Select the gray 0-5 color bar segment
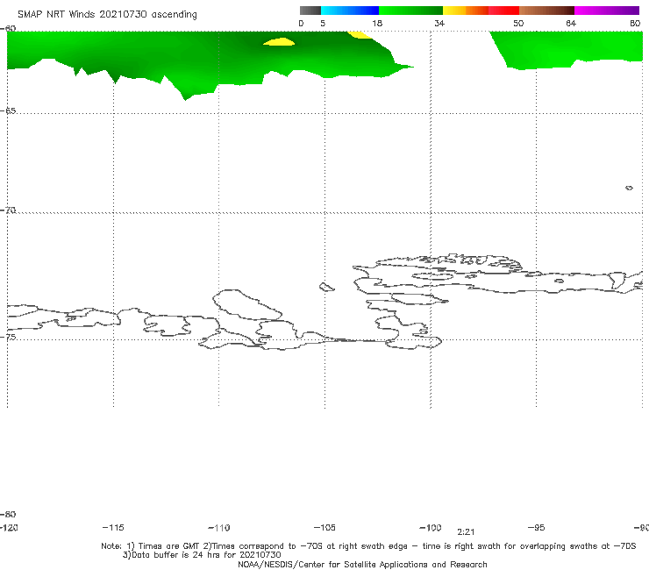Image resolution: width=649 pixels, height=570 pixels. tap(310, 11)
